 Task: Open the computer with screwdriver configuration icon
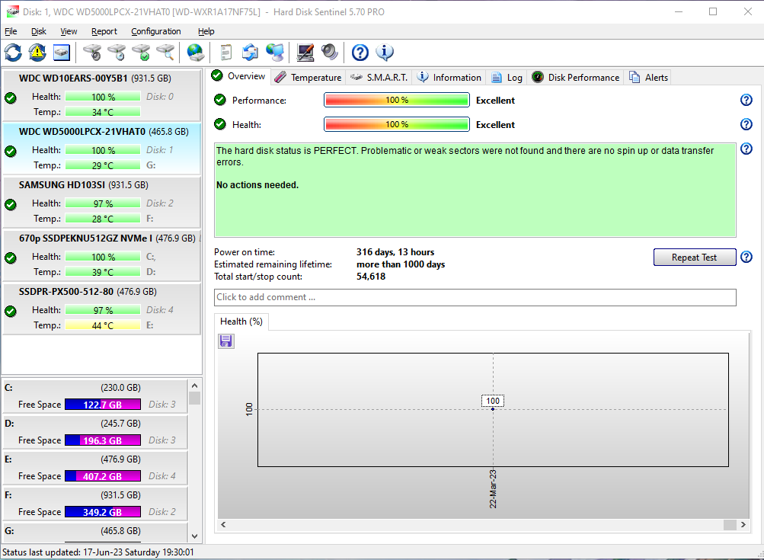click(x=305, y=52)
